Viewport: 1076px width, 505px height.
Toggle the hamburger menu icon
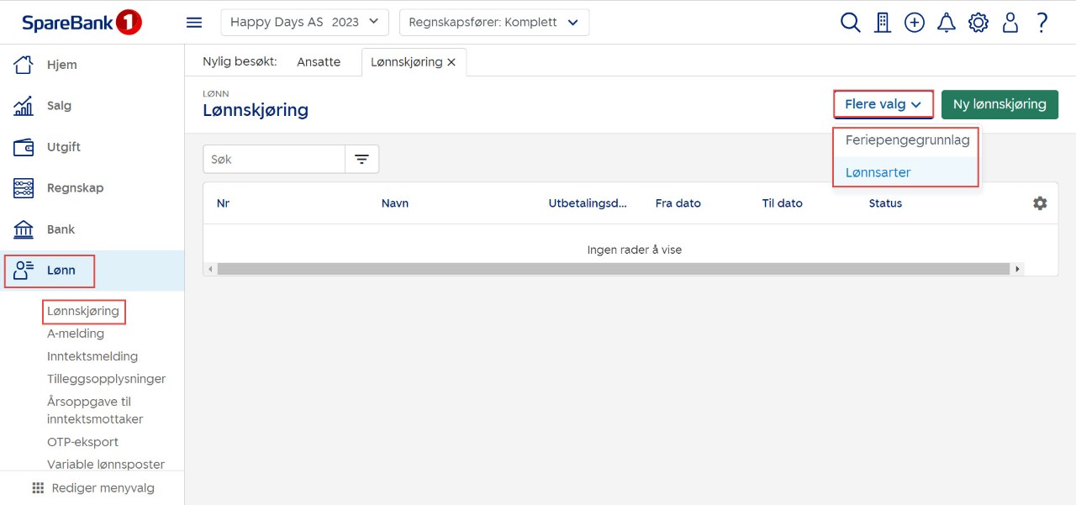(194, 23)
